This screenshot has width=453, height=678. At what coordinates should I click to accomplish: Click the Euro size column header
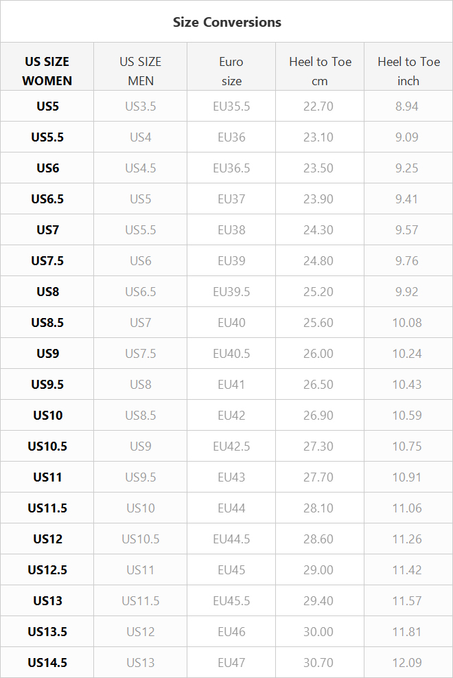tap(231, 71)
